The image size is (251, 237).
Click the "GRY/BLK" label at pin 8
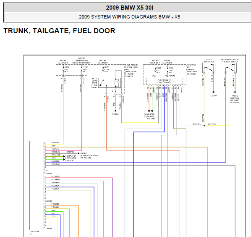pyautogui.click(x=55, y=164)
